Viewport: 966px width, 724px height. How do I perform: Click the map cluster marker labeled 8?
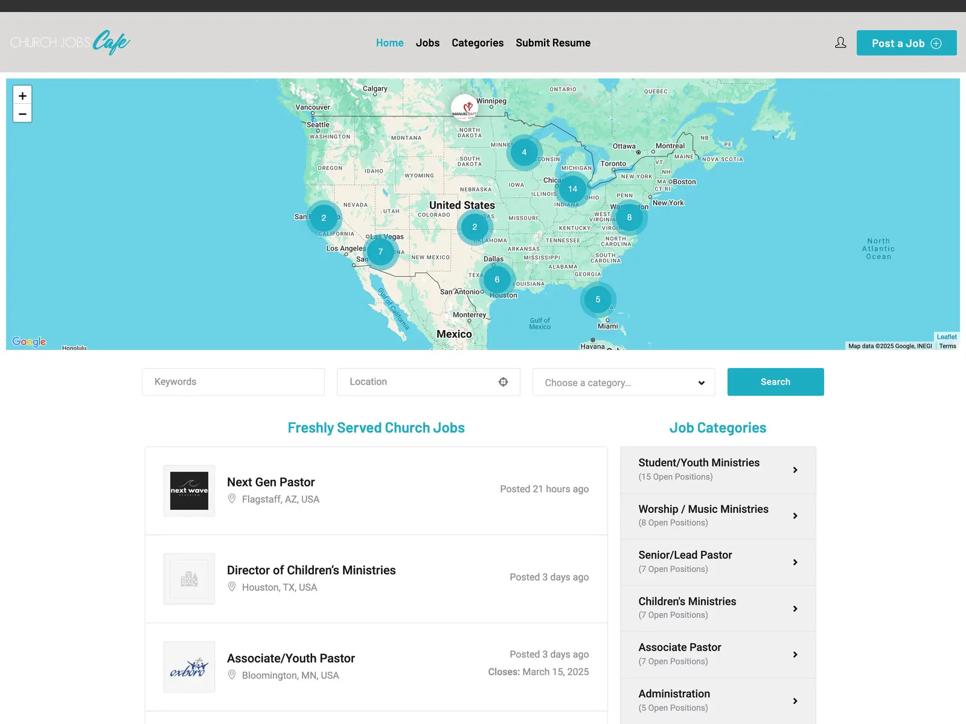coord(629,217)
